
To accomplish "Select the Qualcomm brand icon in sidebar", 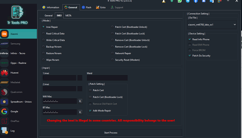I will (4, 92).
